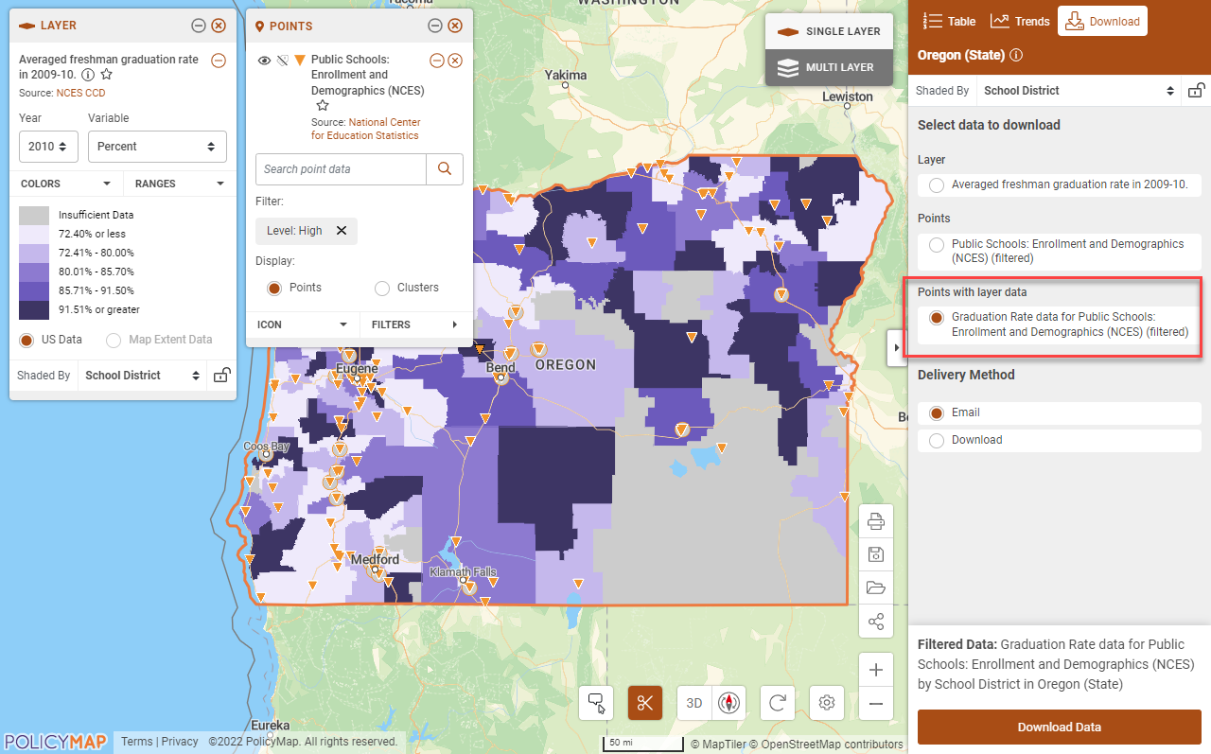Activate the map identify pointer tool
Screen dimensions: 1211x754
coord(597,703)
